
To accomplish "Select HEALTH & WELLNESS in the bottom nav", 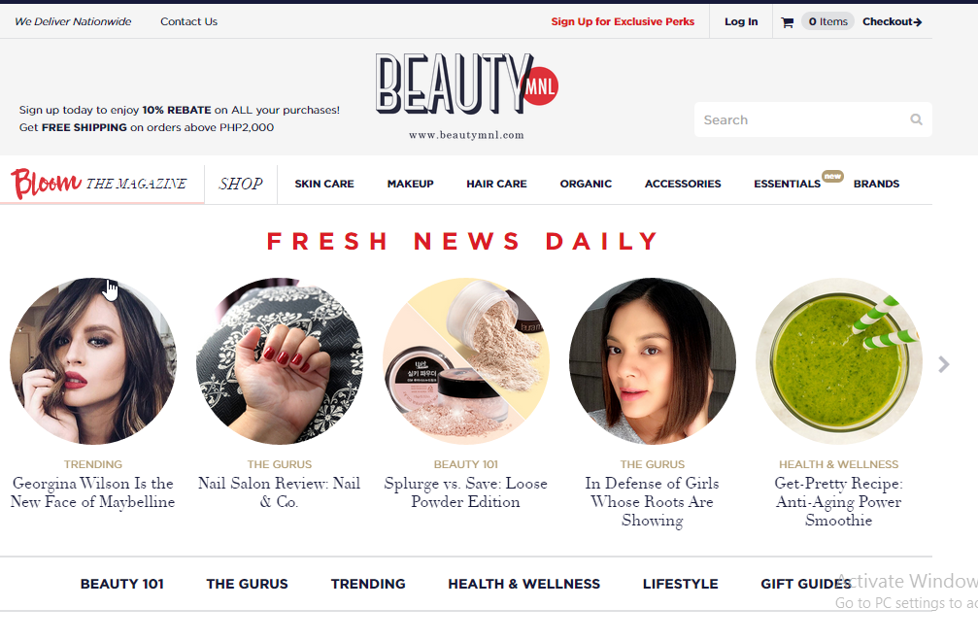I will tap(523, 584).
